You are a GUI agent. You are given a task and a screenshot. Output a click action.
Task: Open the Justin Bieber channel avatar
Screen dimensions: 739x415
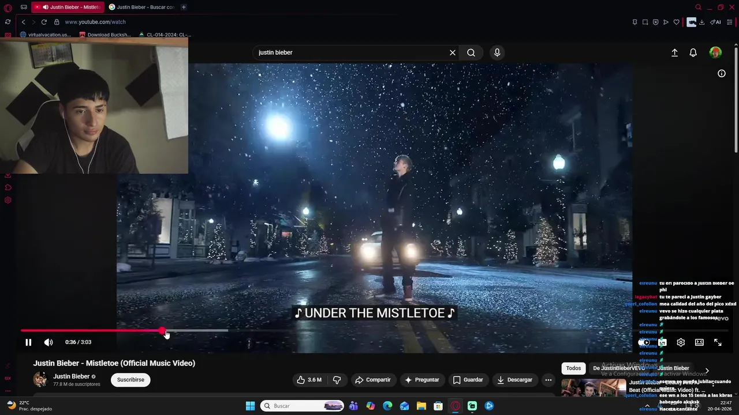[40, 379]
